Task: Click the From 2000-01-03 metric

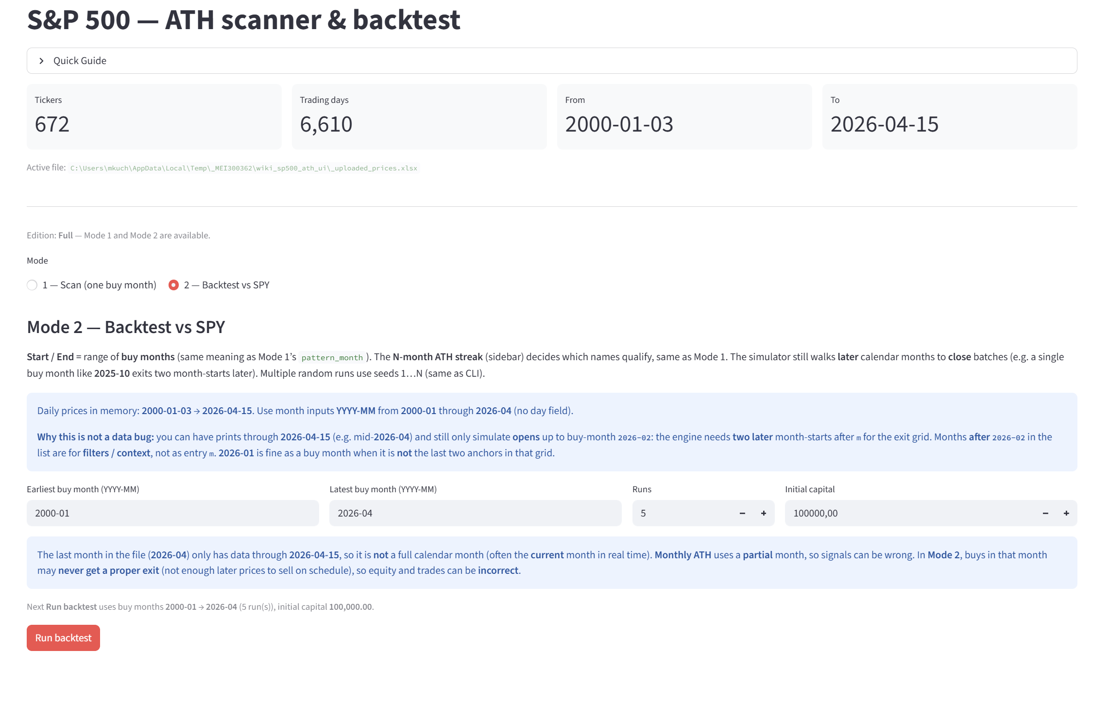Action: point(684,117)
